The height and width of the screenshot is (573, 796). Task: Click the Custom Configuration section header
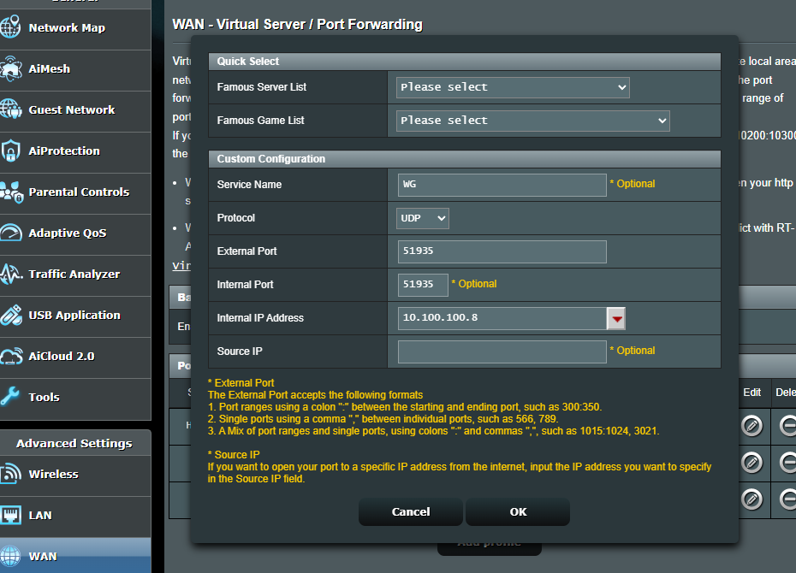(465, 159)
